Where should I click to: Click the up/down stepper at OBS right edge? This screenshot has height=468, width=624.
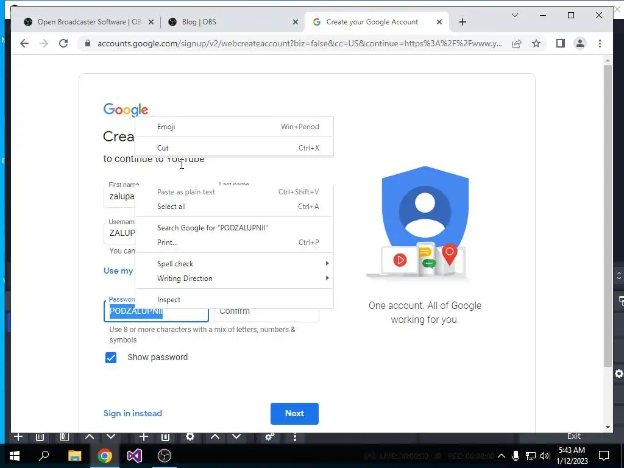point(619,276)
